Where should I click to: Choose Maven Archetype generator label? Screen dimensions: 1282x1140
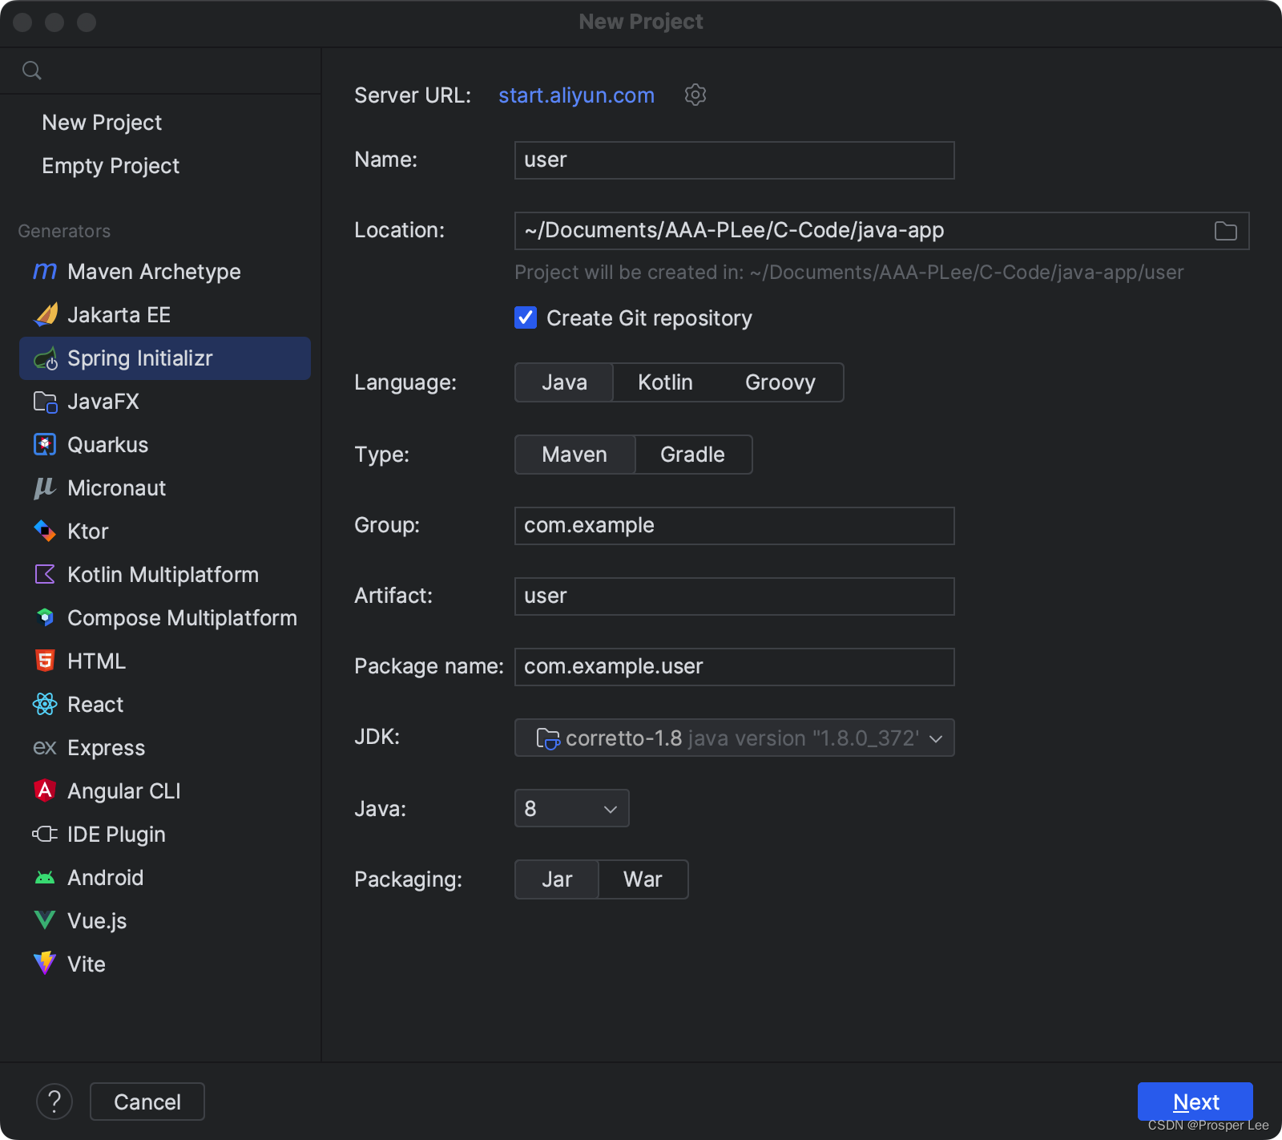(x=154, y=272)
